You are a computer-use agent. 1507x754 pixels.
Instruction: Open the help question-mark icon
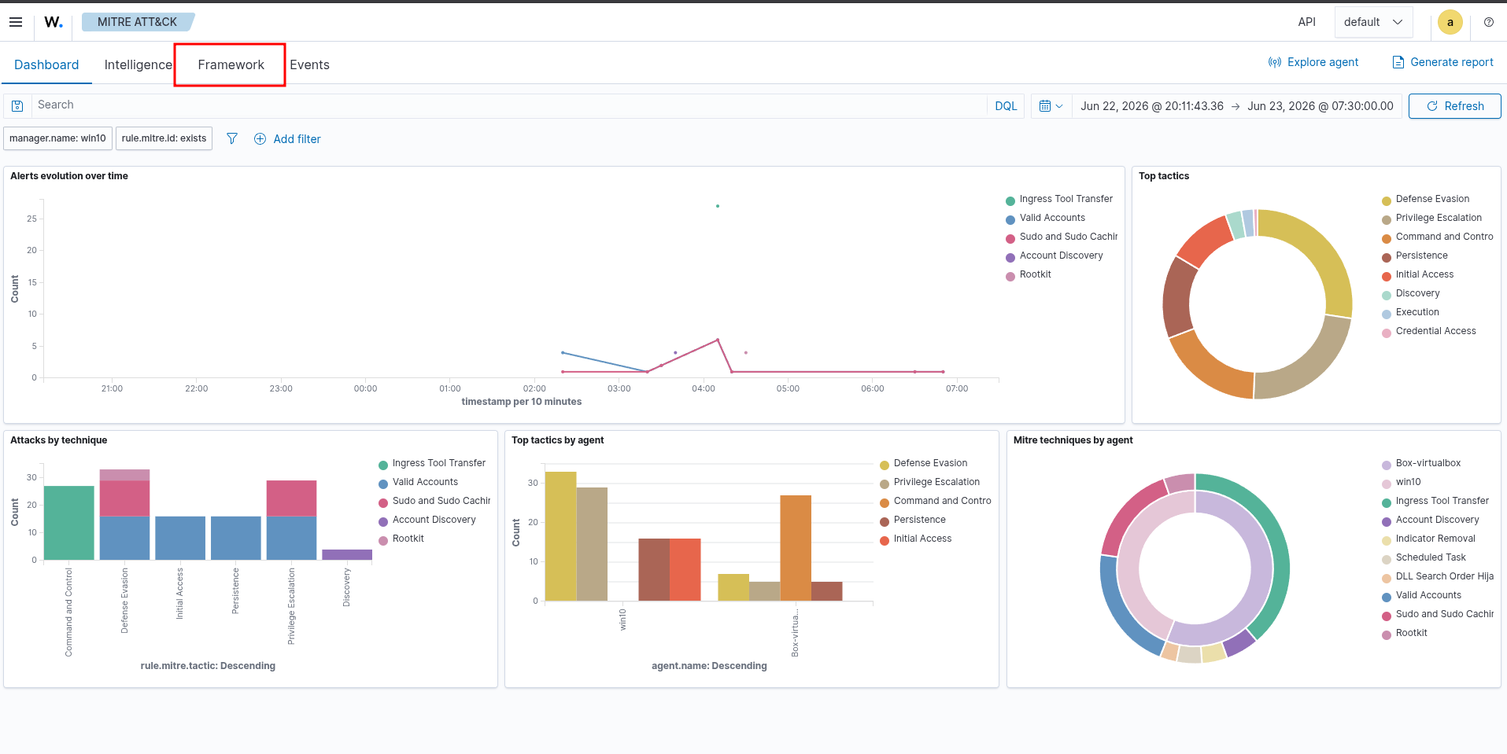(x=1489, y=22)
